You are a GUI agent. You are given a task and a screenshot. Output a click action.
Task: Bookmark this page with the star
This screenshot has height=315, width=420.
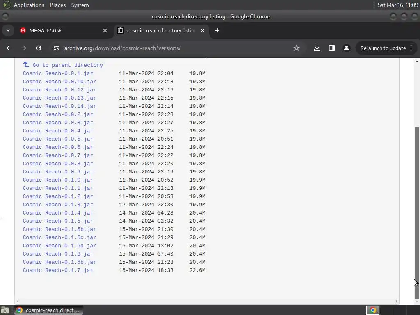pyautogui.click(x=296, y=48)
